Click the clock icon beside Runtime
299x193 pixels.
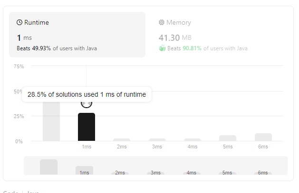(19, 22)
